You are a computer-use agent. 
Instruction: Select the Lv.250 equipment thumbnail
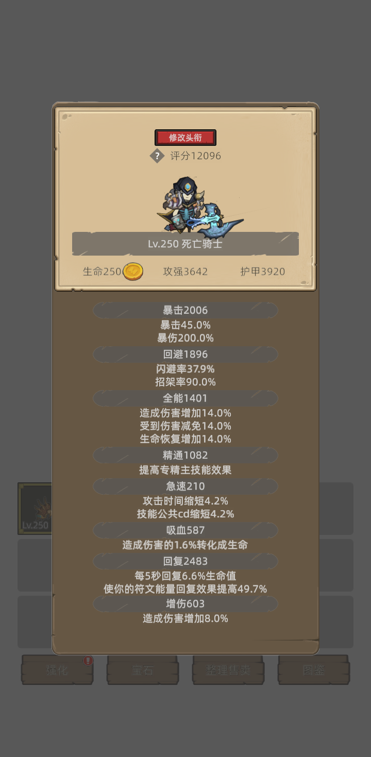pyautogui.click(x=35, y=508)
